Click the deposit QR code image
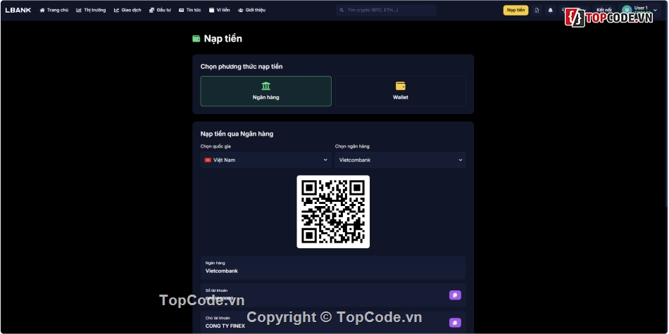The width and height of the screenshot is (669, 334). click(x=333, y=212)
